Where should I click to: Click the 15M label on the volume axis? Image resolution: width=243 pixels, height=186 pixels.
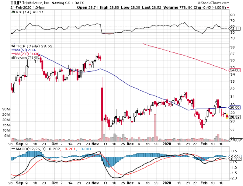point(6,125)
